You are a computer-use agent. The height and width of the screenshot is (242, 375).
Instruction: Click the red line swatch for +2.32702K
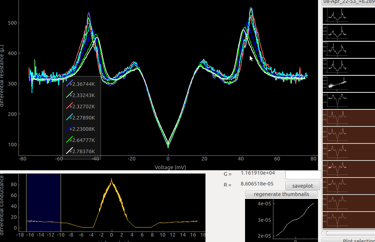(69, 106)
